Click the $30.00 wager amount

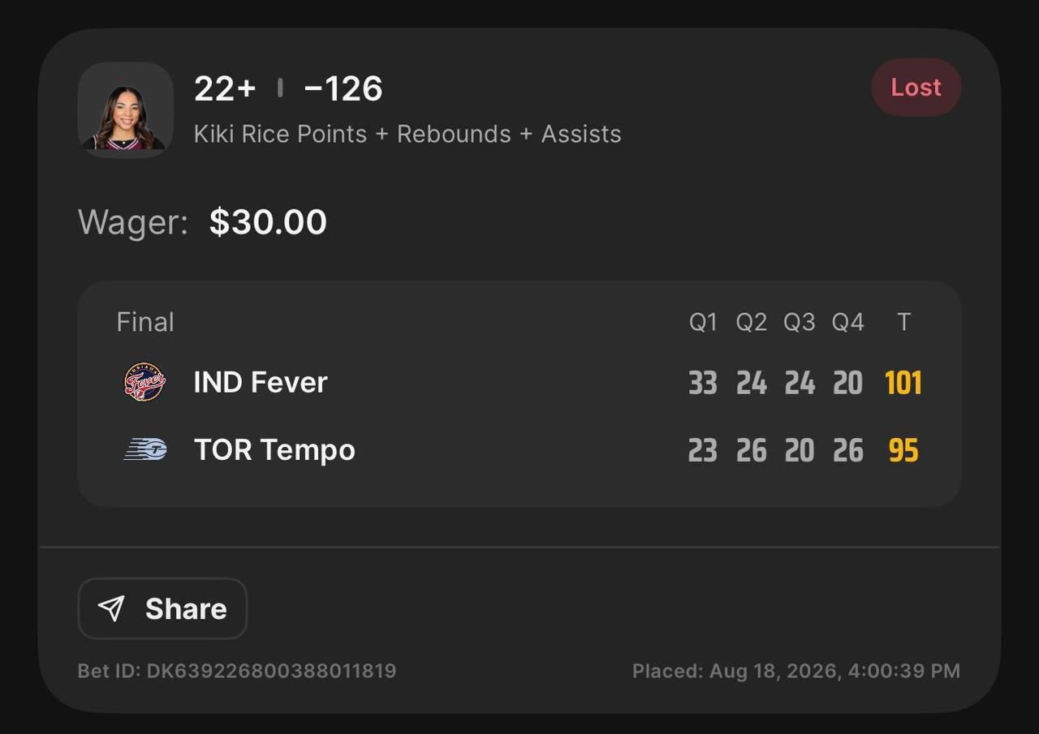pos(268,222)
